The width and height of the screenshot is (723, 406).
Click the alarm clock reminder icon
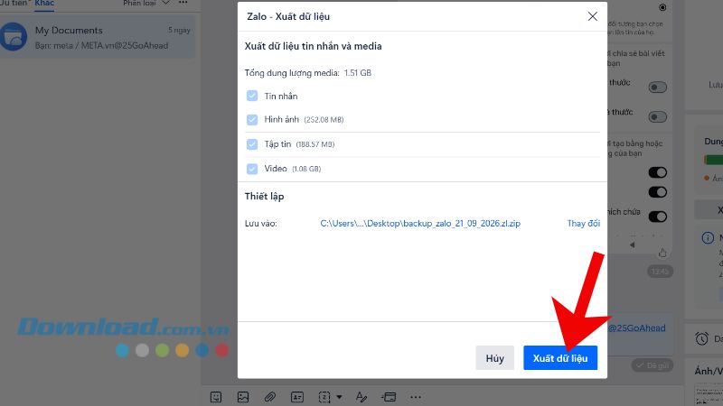(x=702, y=339)
